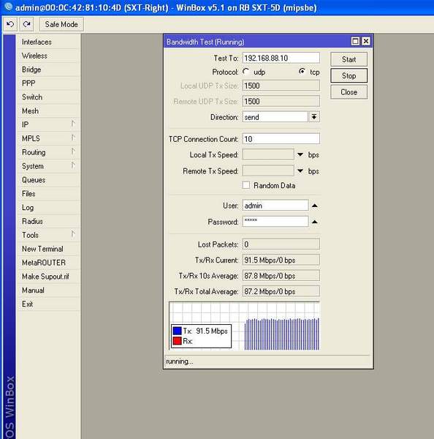Image resolution: width=434 pixels, height=439 pixels.
Task: Enable the Random Data checkbox
Action: (x=246, y=185)
